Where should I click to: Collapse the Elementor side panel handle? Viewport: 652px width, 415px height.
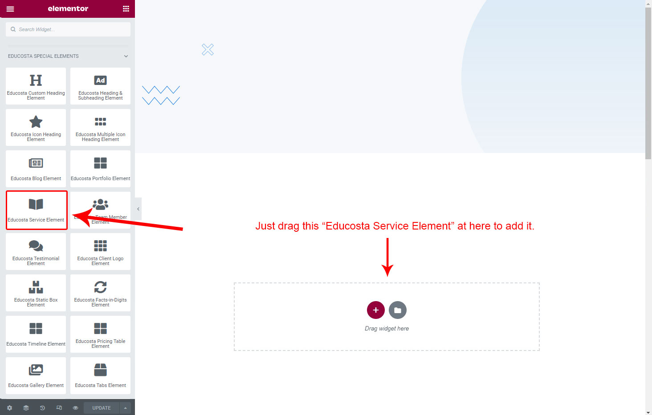tap(138, 209)
